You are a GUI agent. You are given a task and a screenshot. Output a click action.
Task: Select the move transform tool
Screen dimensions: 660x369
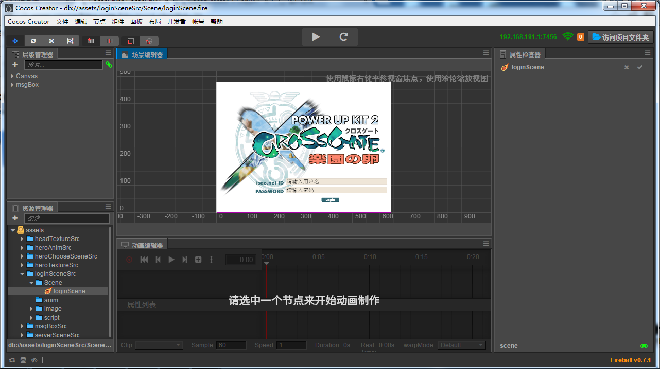click(x=15, y=41)
